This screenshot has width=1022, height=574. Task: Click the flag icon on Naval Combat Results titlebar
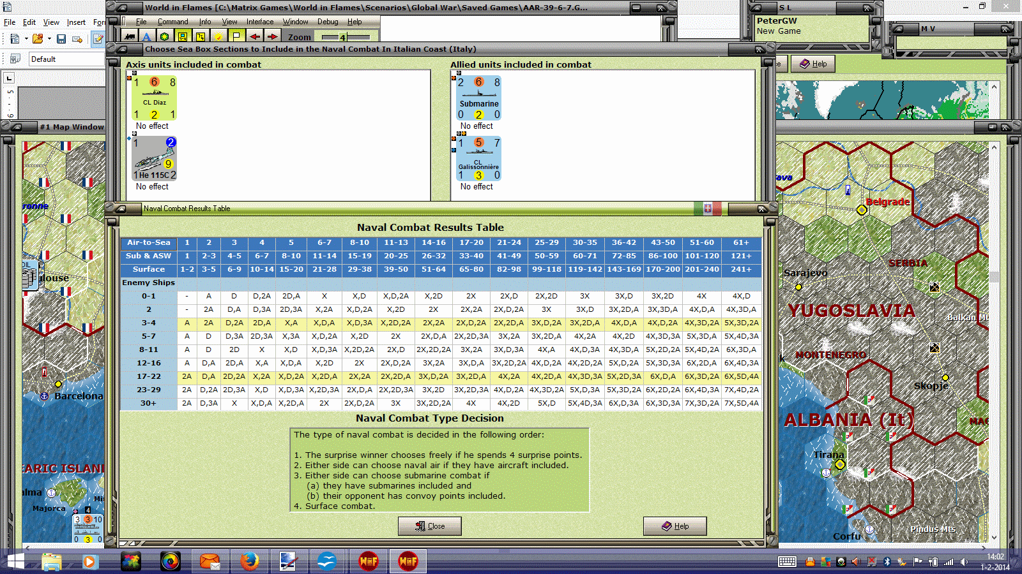tap(708, 209)
